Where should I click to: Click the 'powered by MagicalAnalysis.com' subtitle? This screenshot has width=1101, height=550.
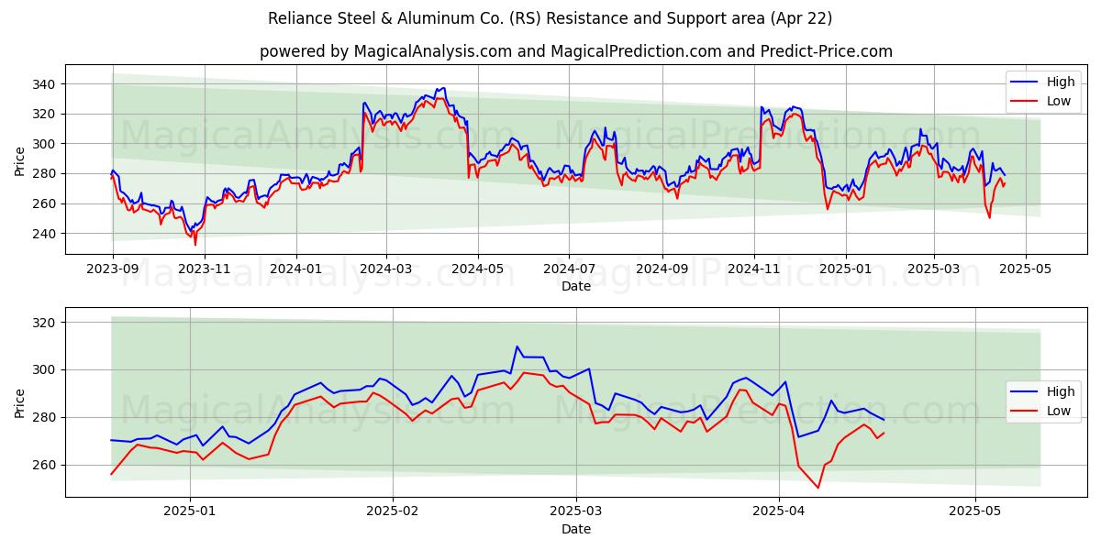576,51
